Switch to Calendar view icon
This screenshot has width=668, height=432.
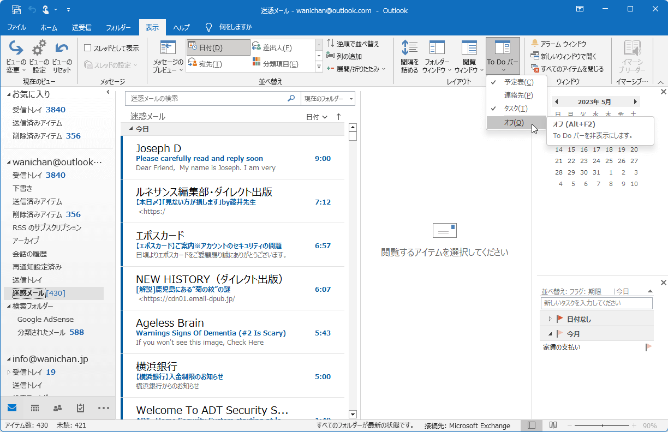point(35,408)
